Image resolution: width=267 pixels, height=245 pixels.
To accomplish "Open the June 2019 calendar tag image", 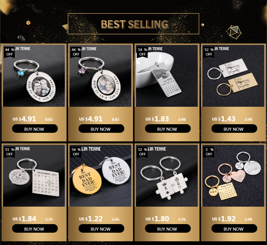I will click(167, 76).
